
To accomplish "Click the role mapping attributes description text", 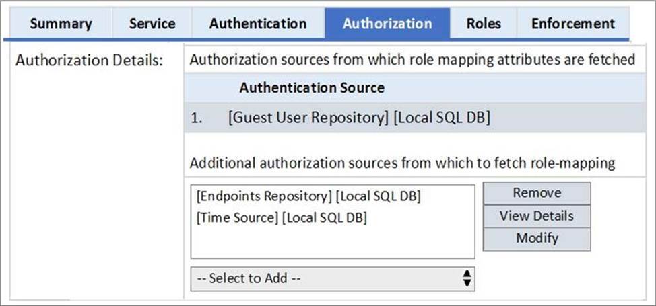I will click(x=412, y=60).
